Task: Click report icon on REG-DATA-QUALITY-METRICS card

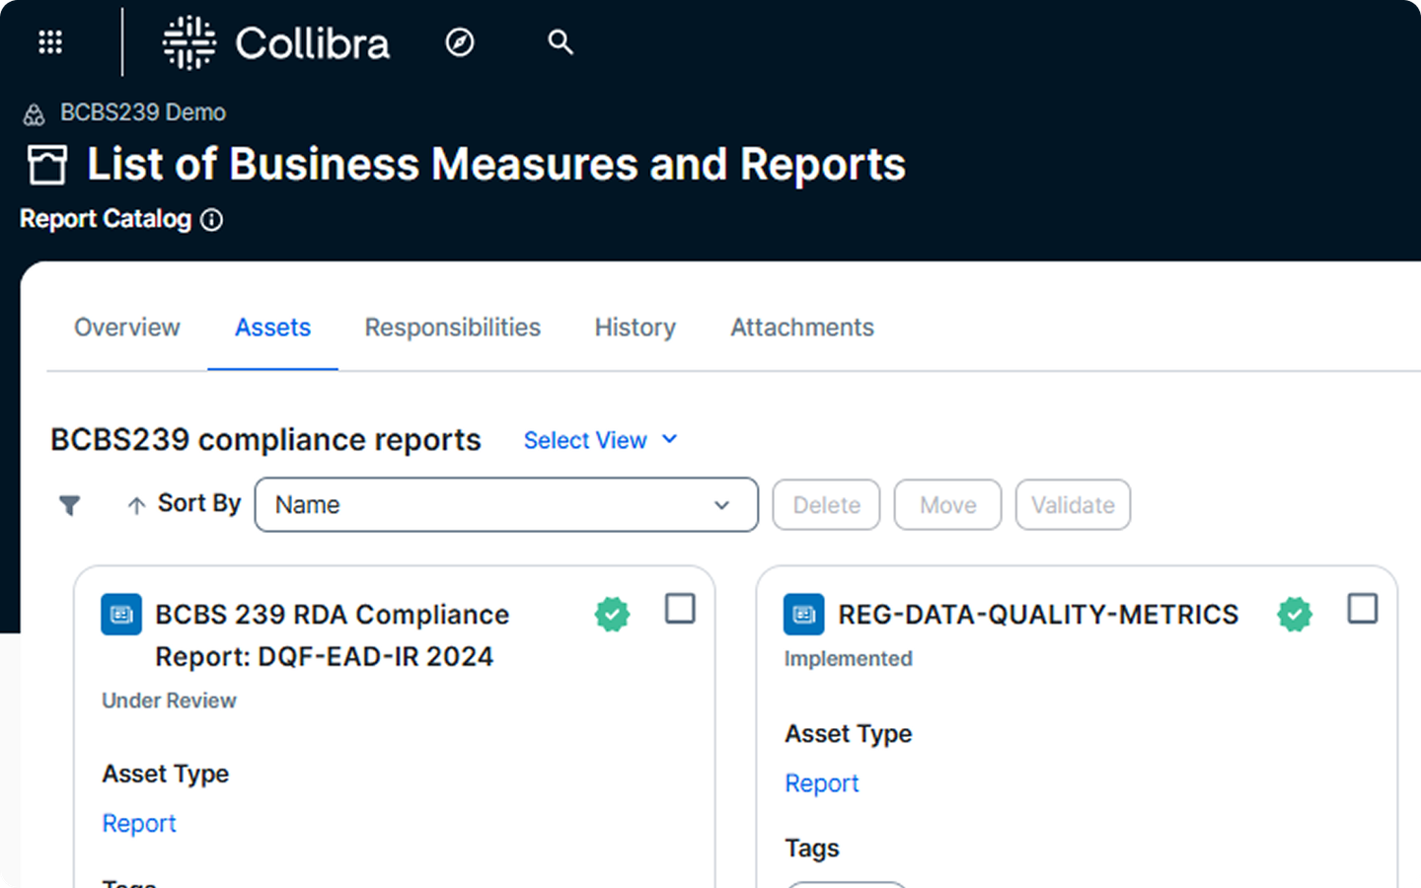Action: (x=804, y=615)
